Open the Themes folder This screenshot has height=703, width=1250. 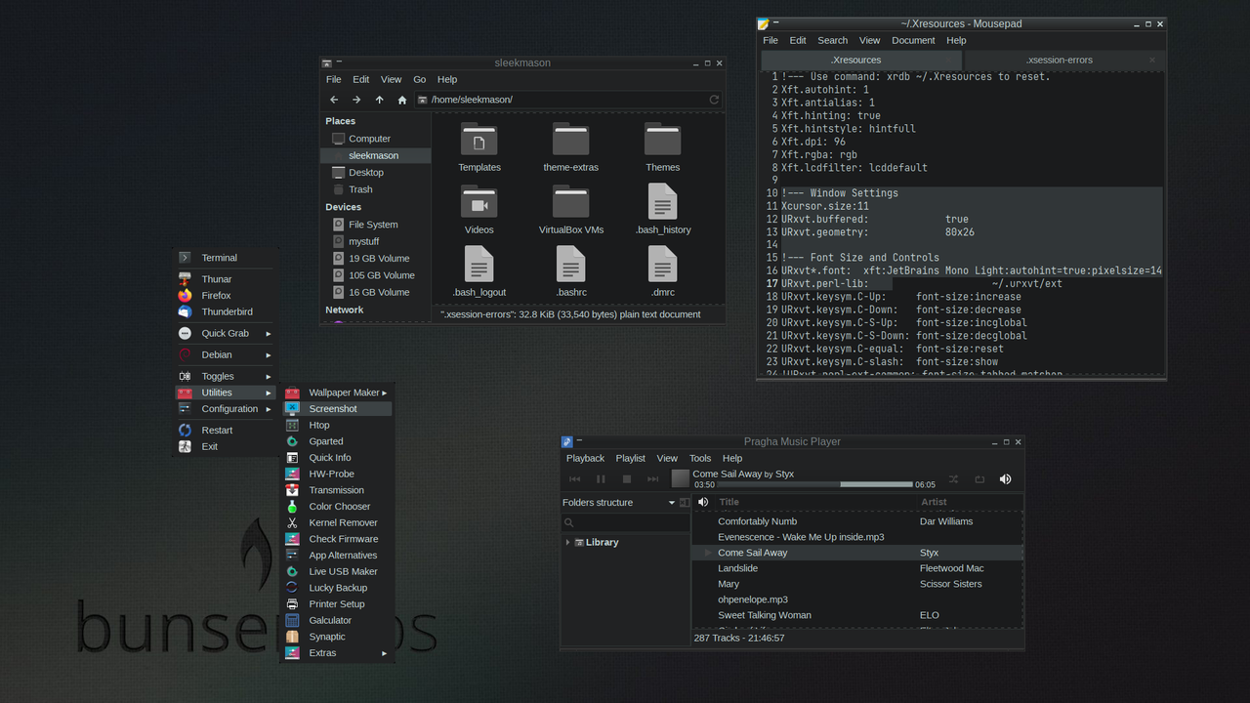pyautogui.click(x=662, y=147)
